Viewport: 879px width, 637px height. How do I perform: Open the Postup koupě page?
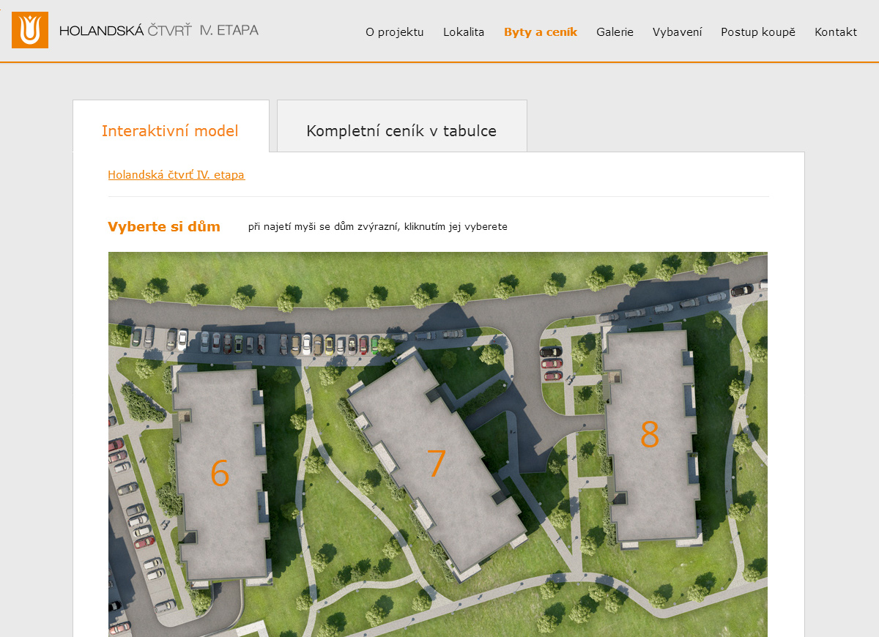pos(757,32)
